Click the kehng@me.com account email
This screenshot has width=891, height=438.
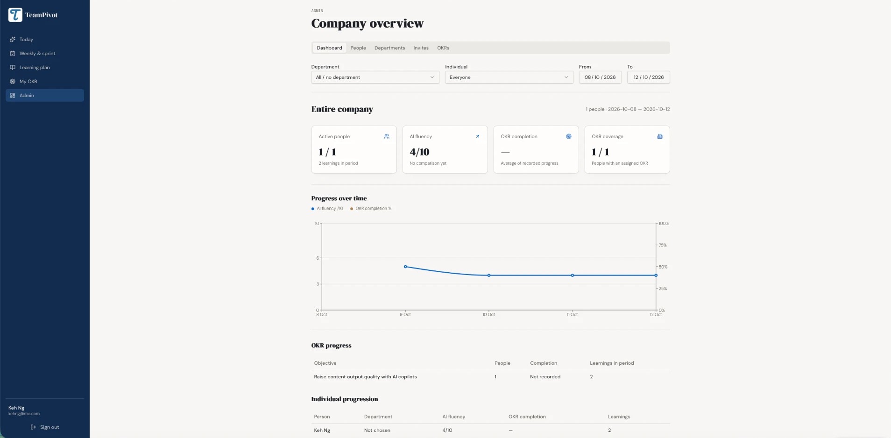coord(24,414)
